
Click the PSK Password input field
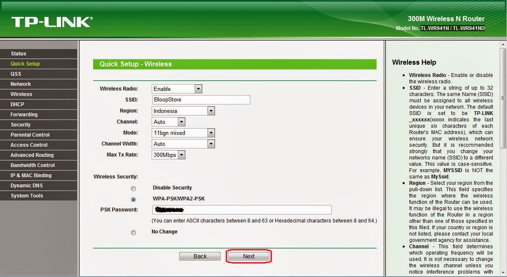241,209
